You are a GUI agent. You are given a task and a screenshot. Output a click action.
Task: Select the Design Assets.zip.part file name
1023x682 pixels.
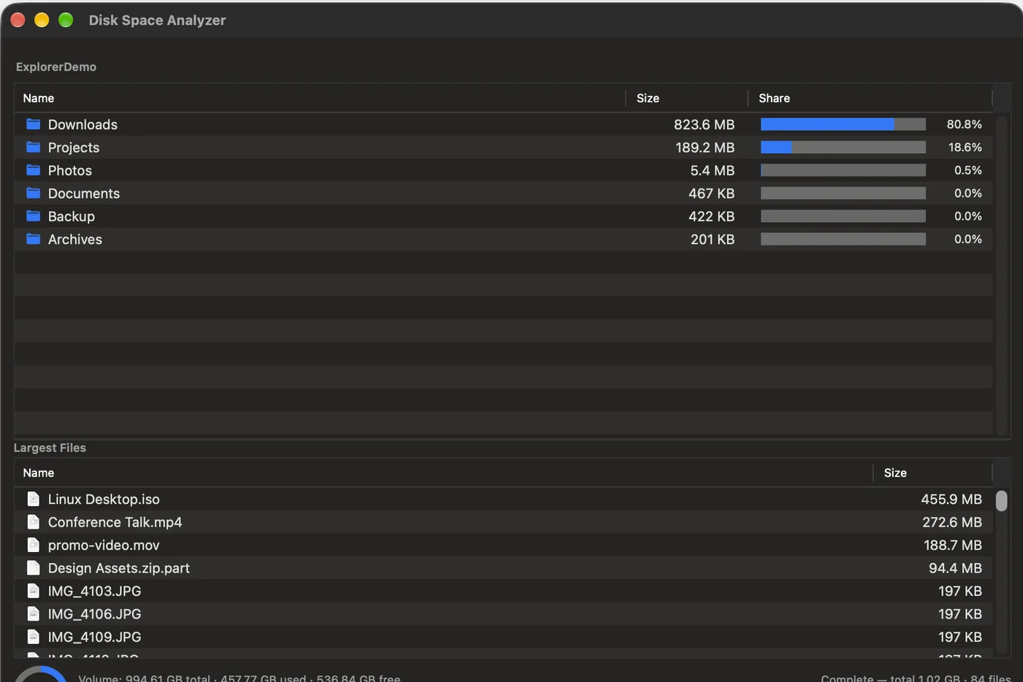119,568
